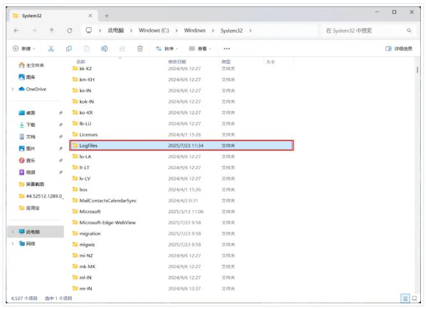Click the Rename icon in toolbar
This screenshot has height=309, width=426.
click(105, 49)
